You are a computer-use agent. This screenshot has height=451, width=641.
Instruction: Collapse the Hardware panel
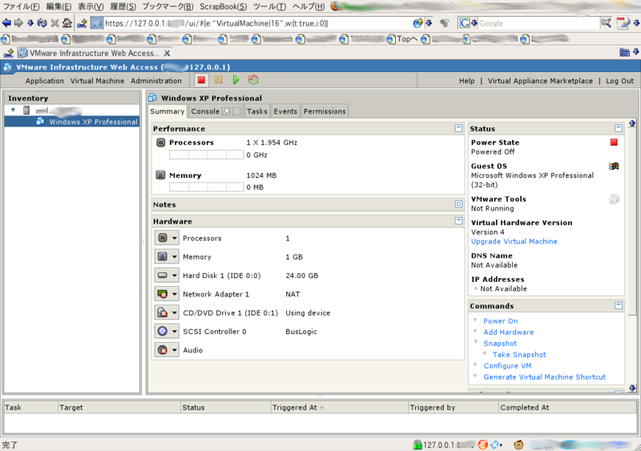tap(458, 221)
